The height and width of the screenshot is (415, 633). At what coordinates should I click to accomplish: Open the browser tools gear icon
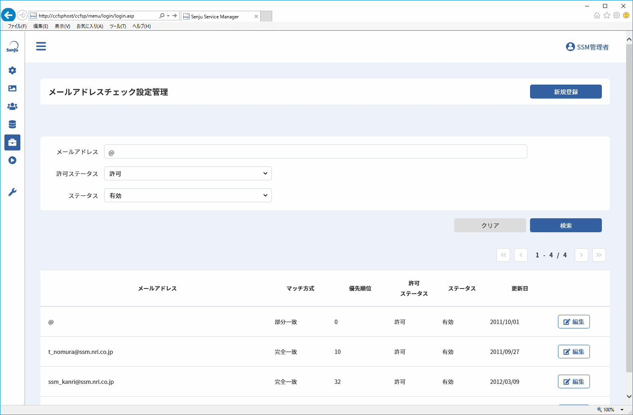pyautogui.click(x=617, y=16)
